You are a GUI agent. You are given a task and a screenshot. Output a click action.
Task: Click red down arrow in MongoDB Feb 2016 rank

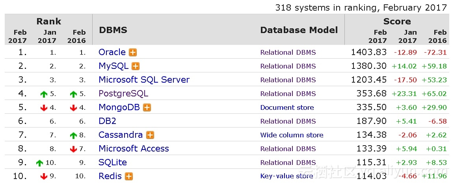click(74, 108)
